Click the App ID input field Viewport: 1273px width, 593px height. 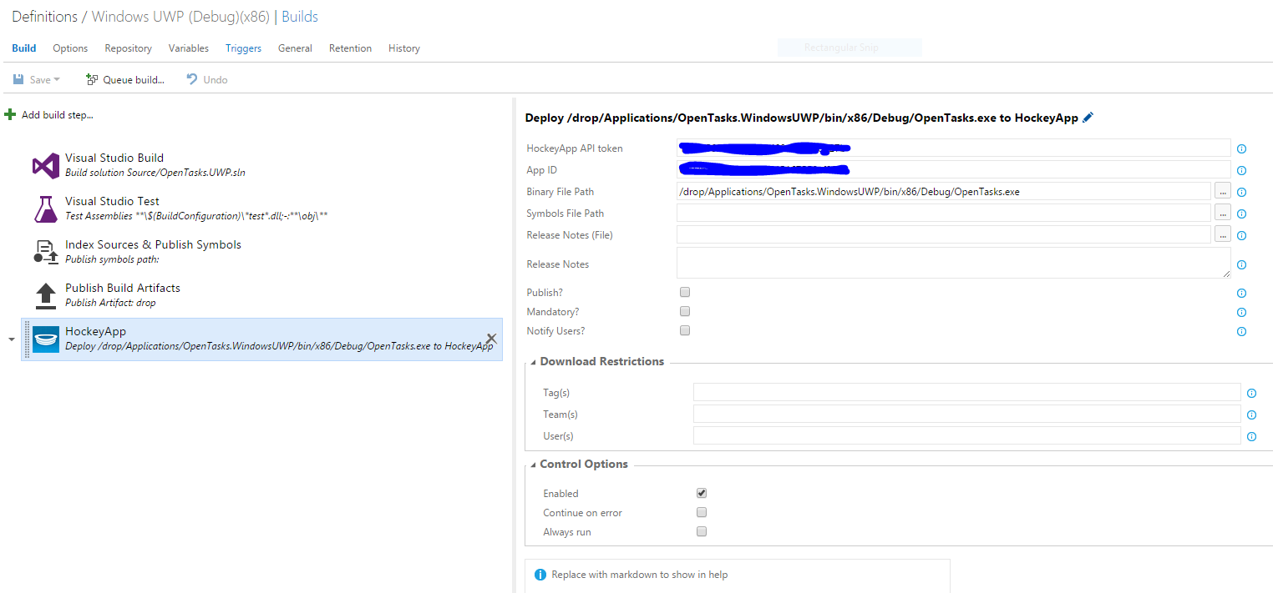click(x=954, y=170)
